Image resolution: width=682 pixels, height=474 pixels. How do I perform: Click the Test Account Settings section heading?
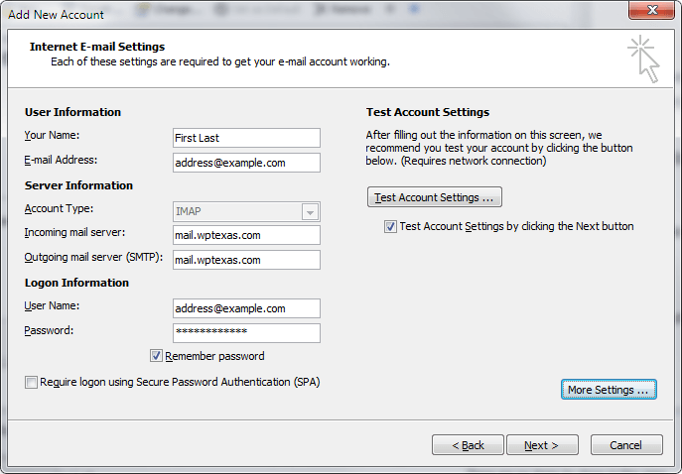427,112
